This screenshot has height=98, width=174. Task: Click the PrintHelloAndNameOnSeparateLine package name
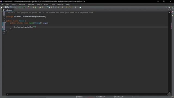click(x=30, y=17)
